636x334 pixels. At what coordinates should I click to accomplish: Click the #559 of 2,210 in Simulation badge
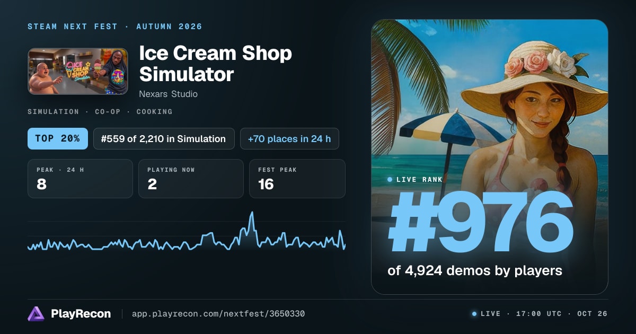click(x=164, y=139)
